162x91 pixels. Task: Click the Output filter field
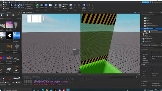(122, 77)
